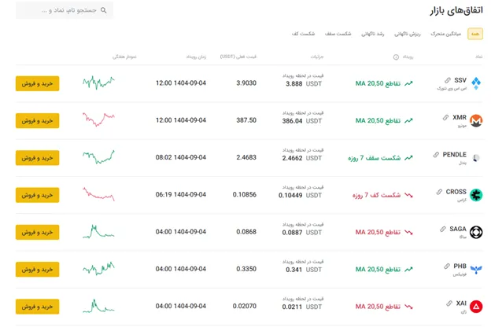The width and height of the screenshot is (491, 331).
Task: Select the شکست سقف filter tab
Action: [338, 34]
